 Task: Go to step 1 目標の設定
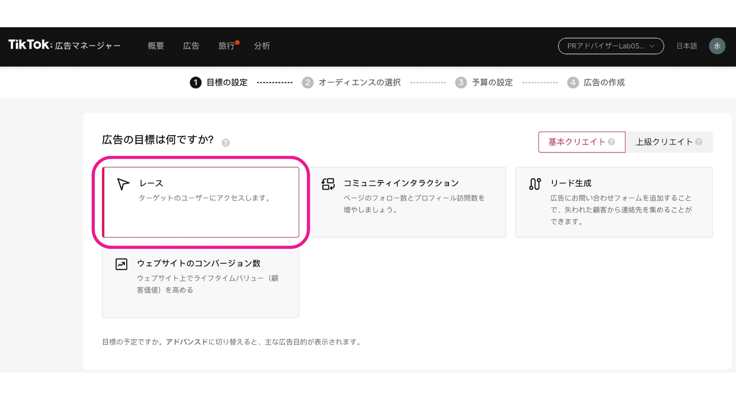tap(219, 82)
